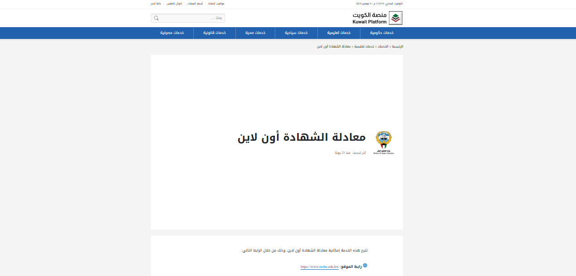
Task: Open the خدمات حكومية menu
Action: tap(382, 33)
